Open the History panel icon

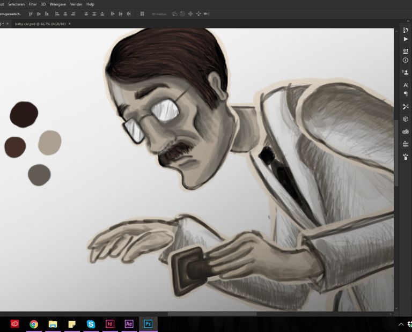(406, 30)
